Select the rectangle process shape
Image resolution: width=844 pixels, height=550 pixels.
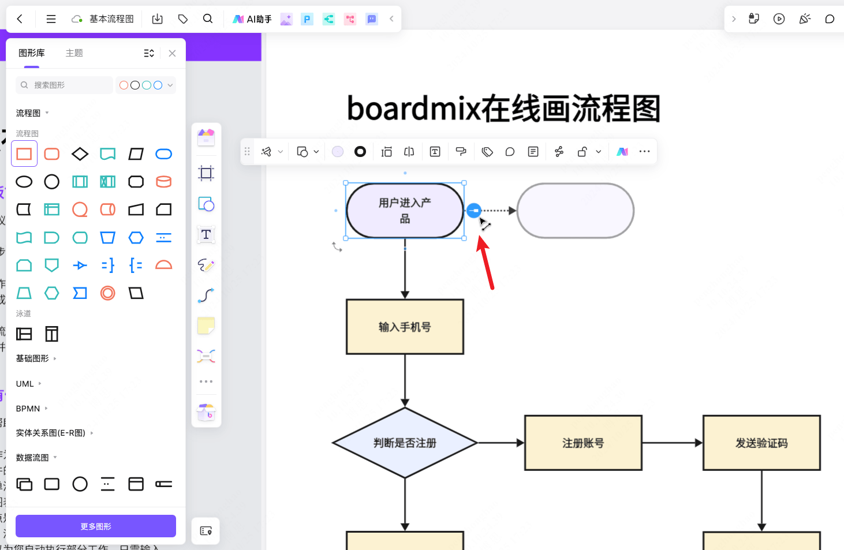coord(24,154)
